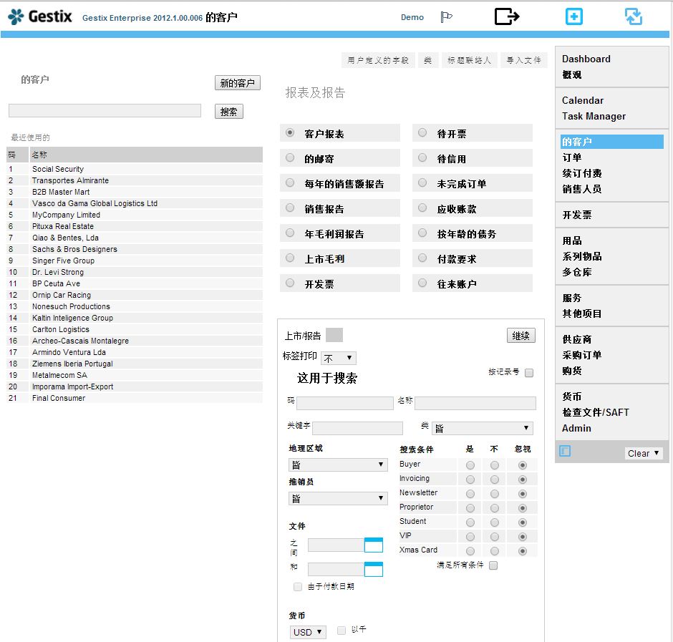Screen dimensions: 673x642
Task: Enable the 由于付款日期 checkbox
Action: point(297,587)
